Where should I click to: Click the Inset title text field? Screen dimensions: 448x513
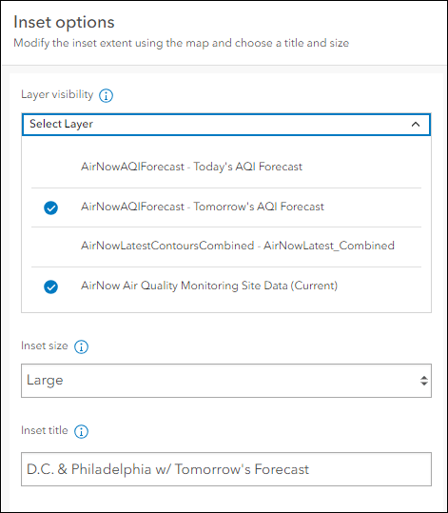click(x=226, y=469)
